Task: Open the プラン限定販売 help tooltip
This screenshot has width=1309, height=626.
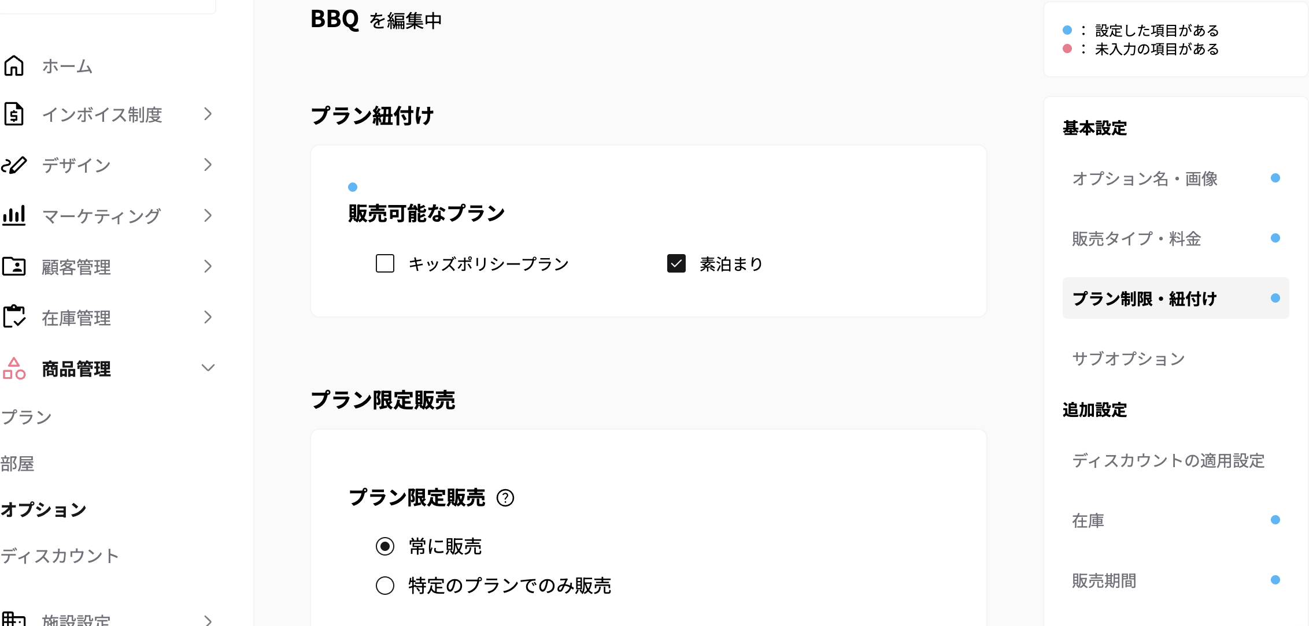Action: [506, 498]
